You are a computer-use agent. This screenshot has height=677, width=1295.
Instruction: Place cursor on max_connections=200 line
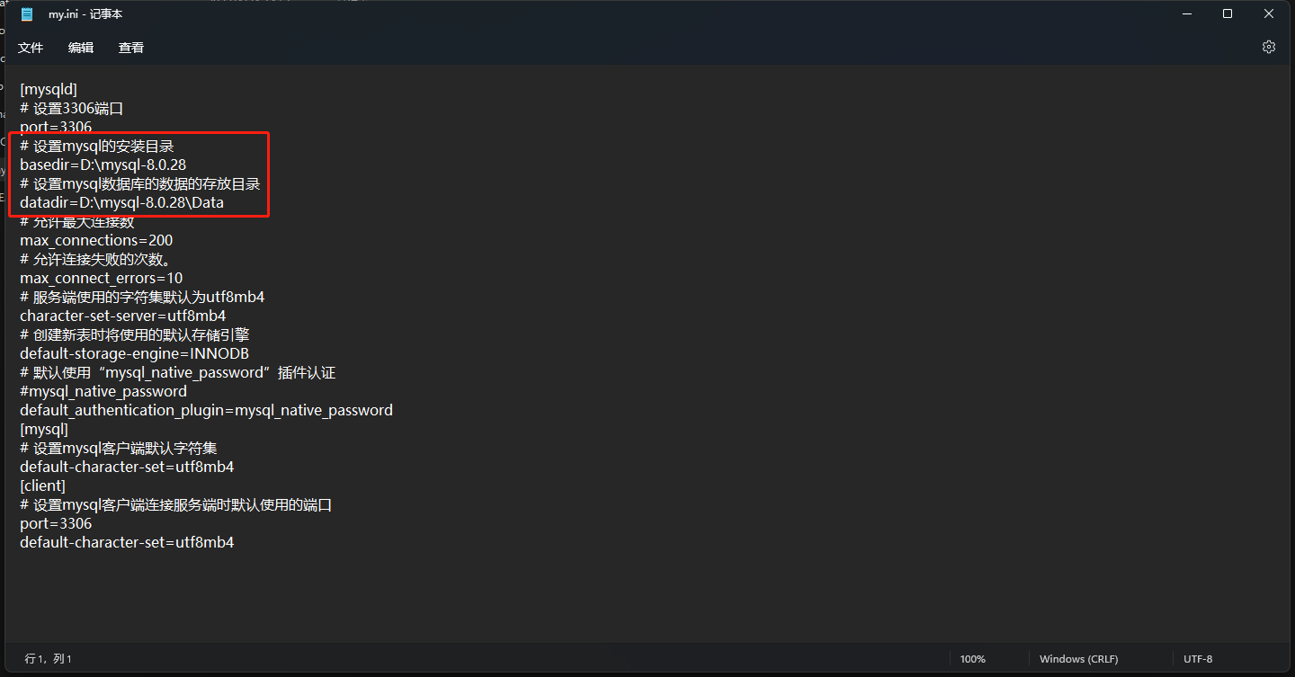[x=96, y=241]
